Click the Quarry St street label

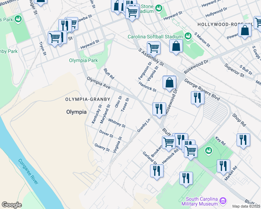pyautogui.click(x=102, y=148)
